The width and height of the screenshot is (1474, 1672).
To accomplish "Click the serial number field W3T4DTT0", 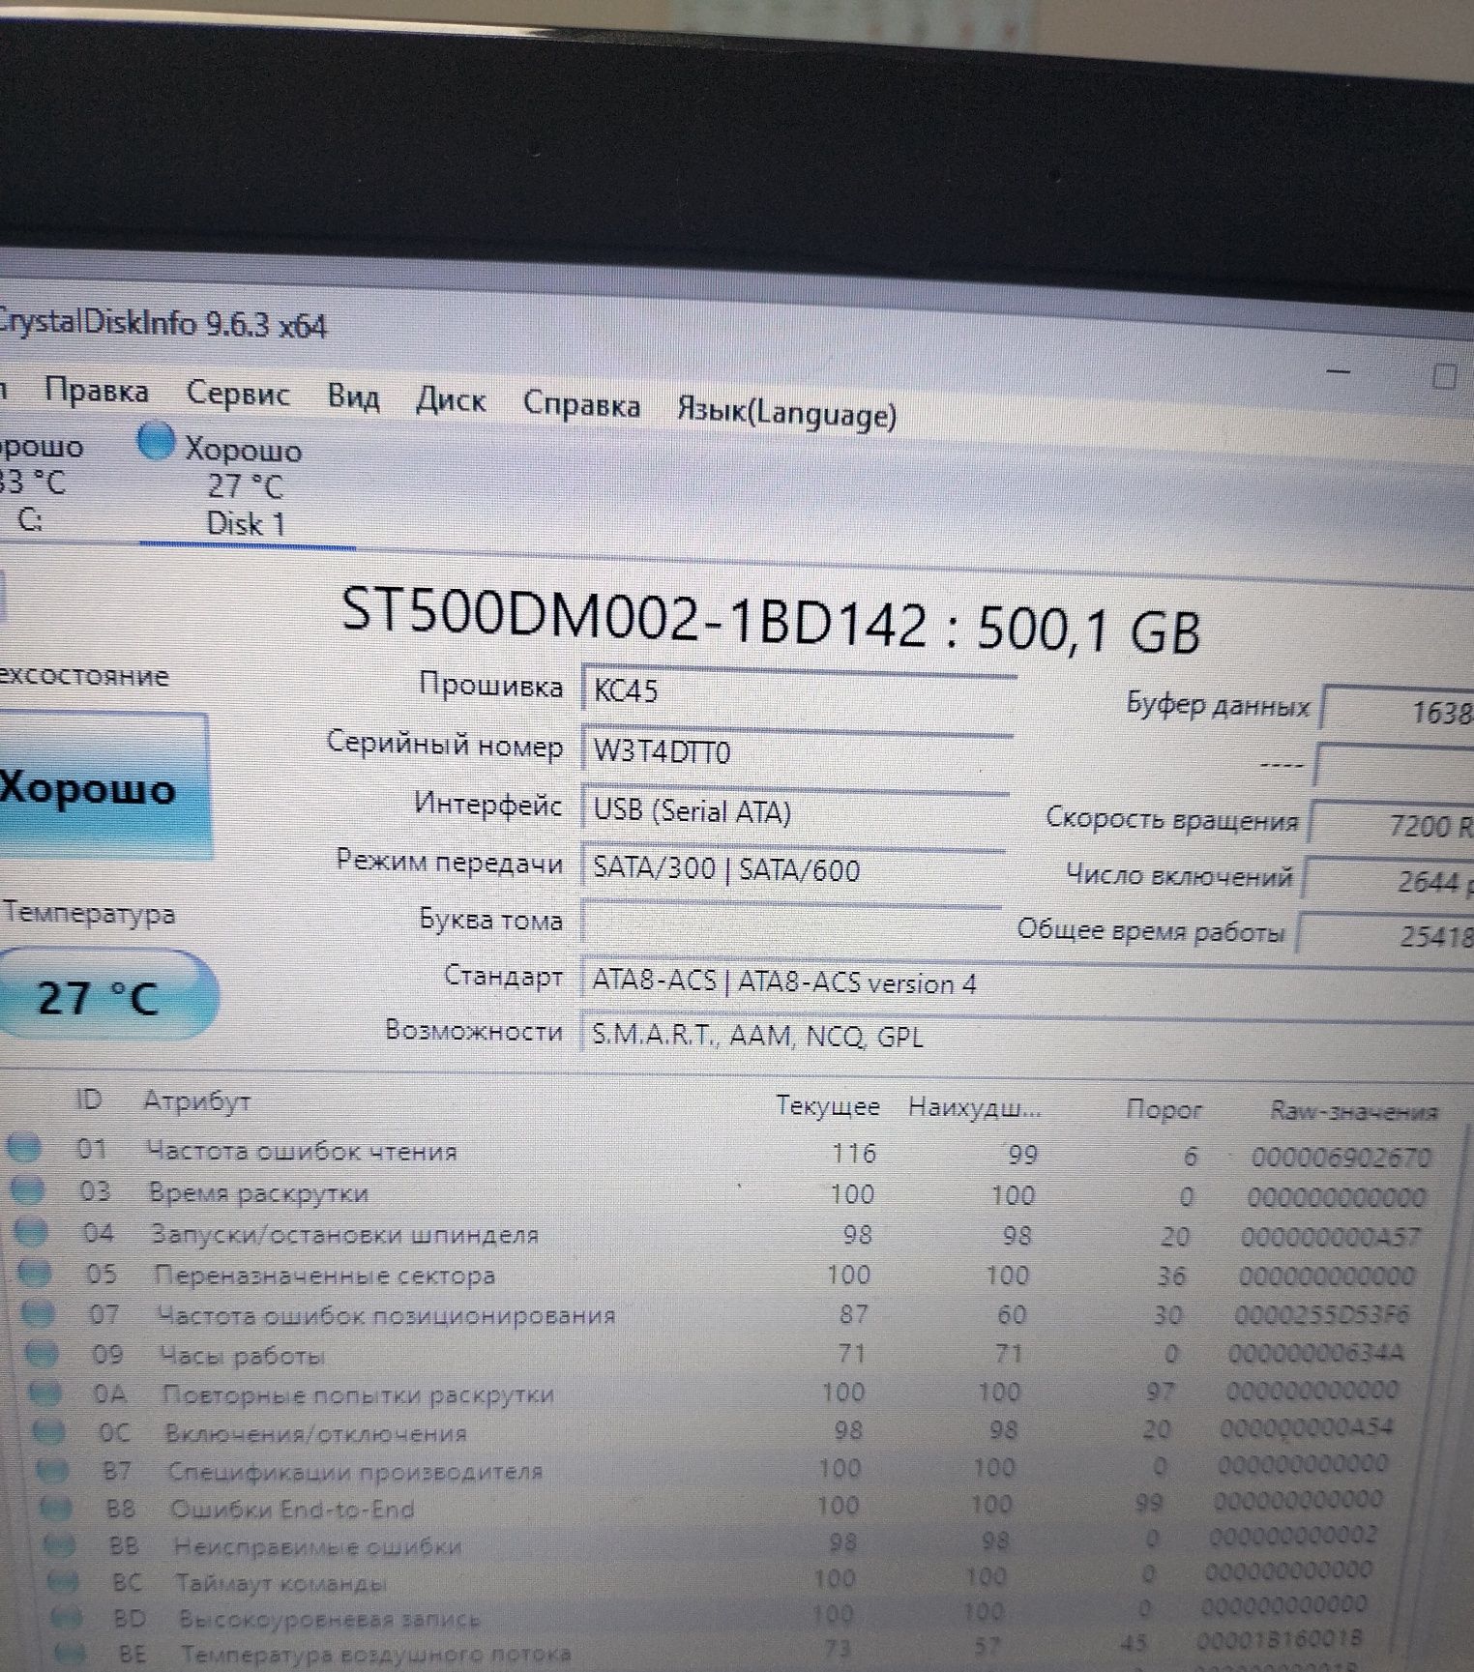I will point(795,751).
